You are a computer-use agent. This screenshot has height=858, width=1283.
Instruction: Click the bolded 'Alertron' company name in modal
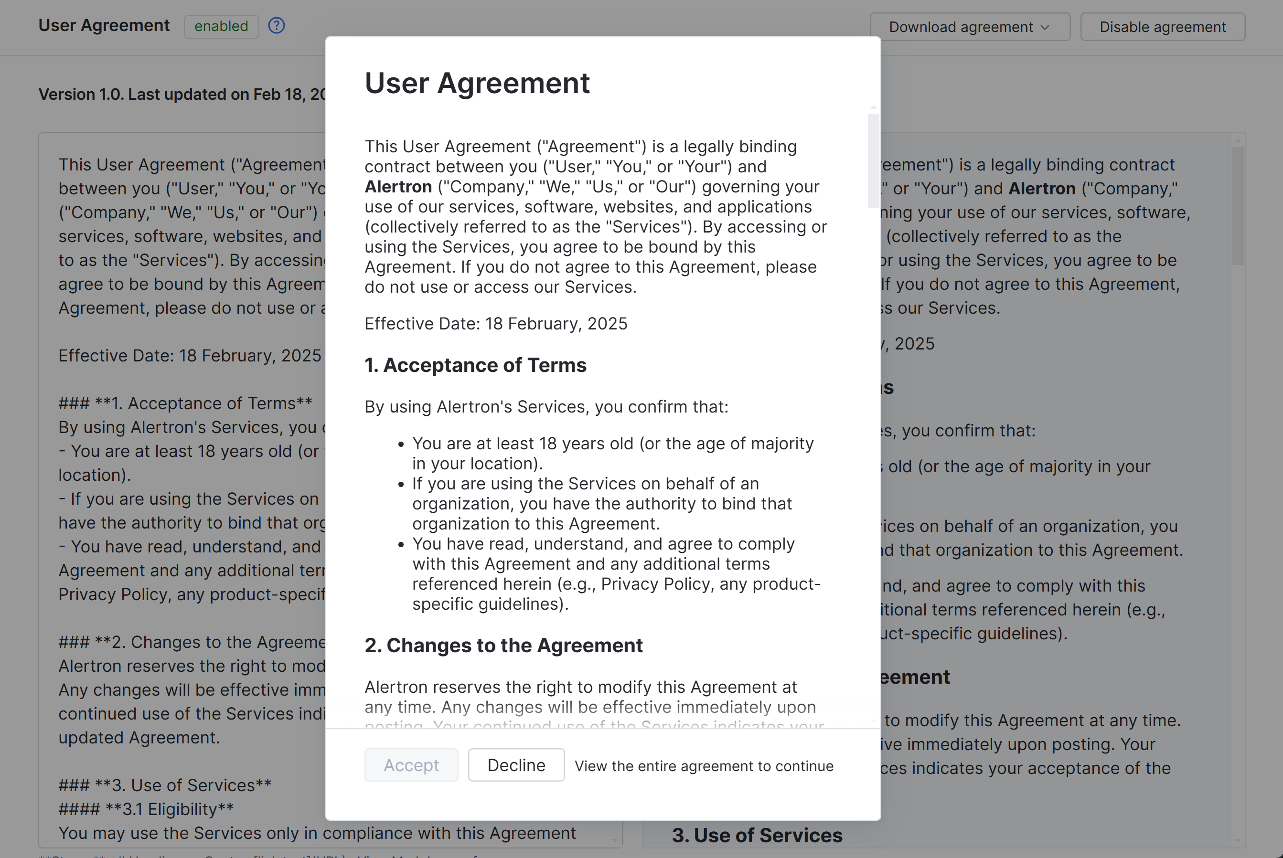pos(398,187)
